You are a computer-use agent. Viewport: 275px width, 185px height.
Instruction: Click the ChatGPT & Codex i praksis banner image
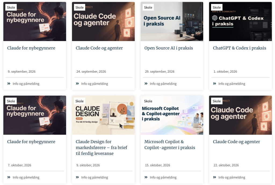(240, 21)
